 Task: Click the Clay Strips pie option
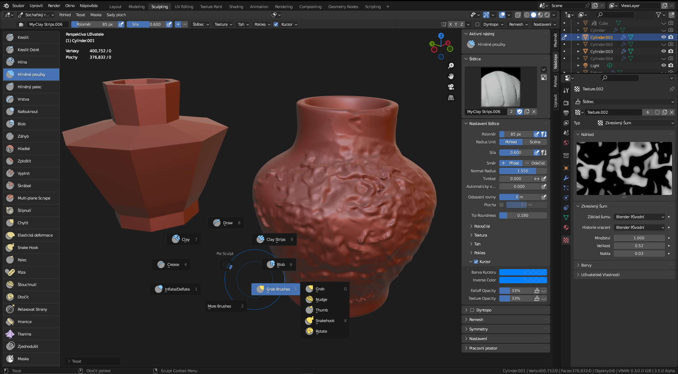tap(274, 239)
